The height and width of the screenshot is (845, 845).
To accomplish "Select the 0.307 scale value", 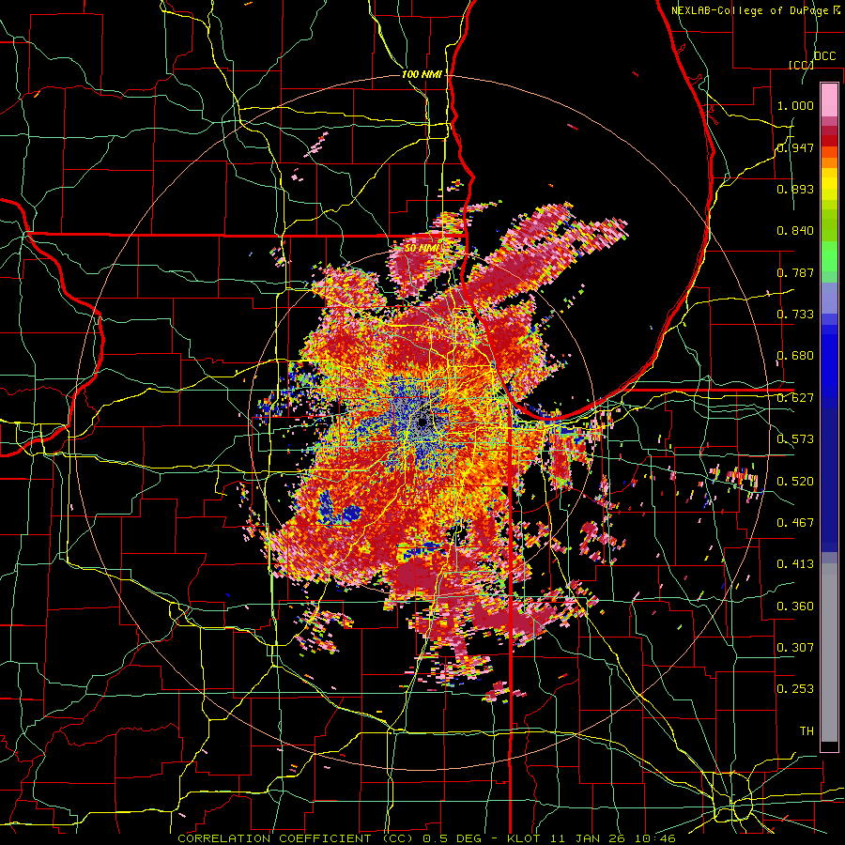I will click(795, 647).
